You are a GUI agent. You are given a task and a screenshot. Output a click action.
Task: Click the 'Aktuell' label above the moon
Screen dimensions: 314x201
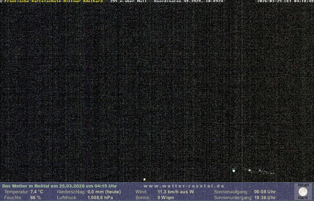coord(303,185)
